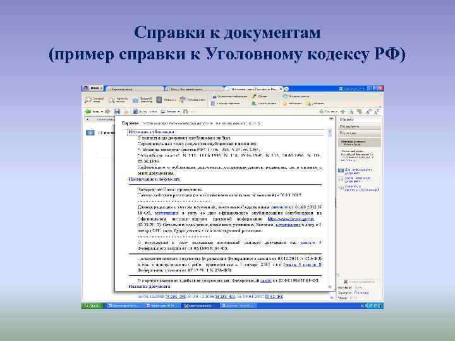Open the first blue additional info link in right panel

tap(358, 171)
